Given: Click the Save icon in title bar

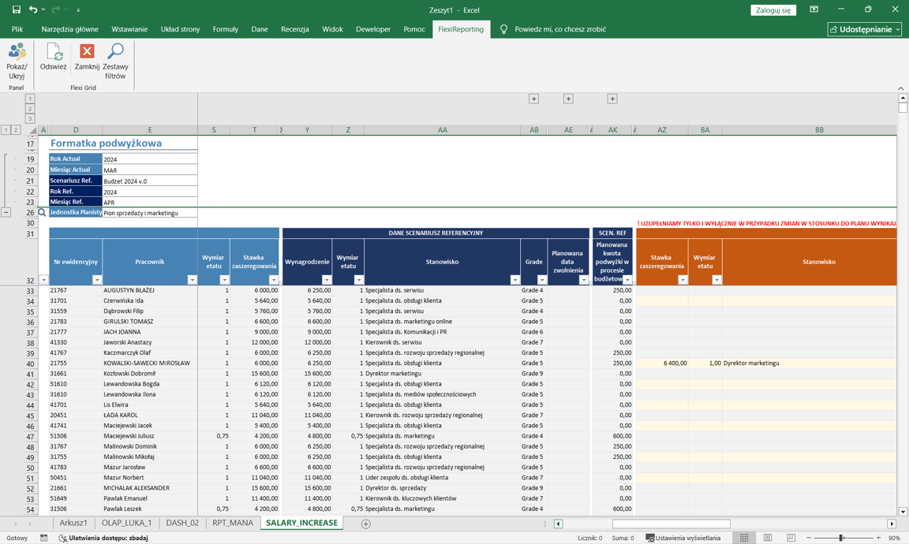Looking at the screenshot, I should [x=16, y=9].
